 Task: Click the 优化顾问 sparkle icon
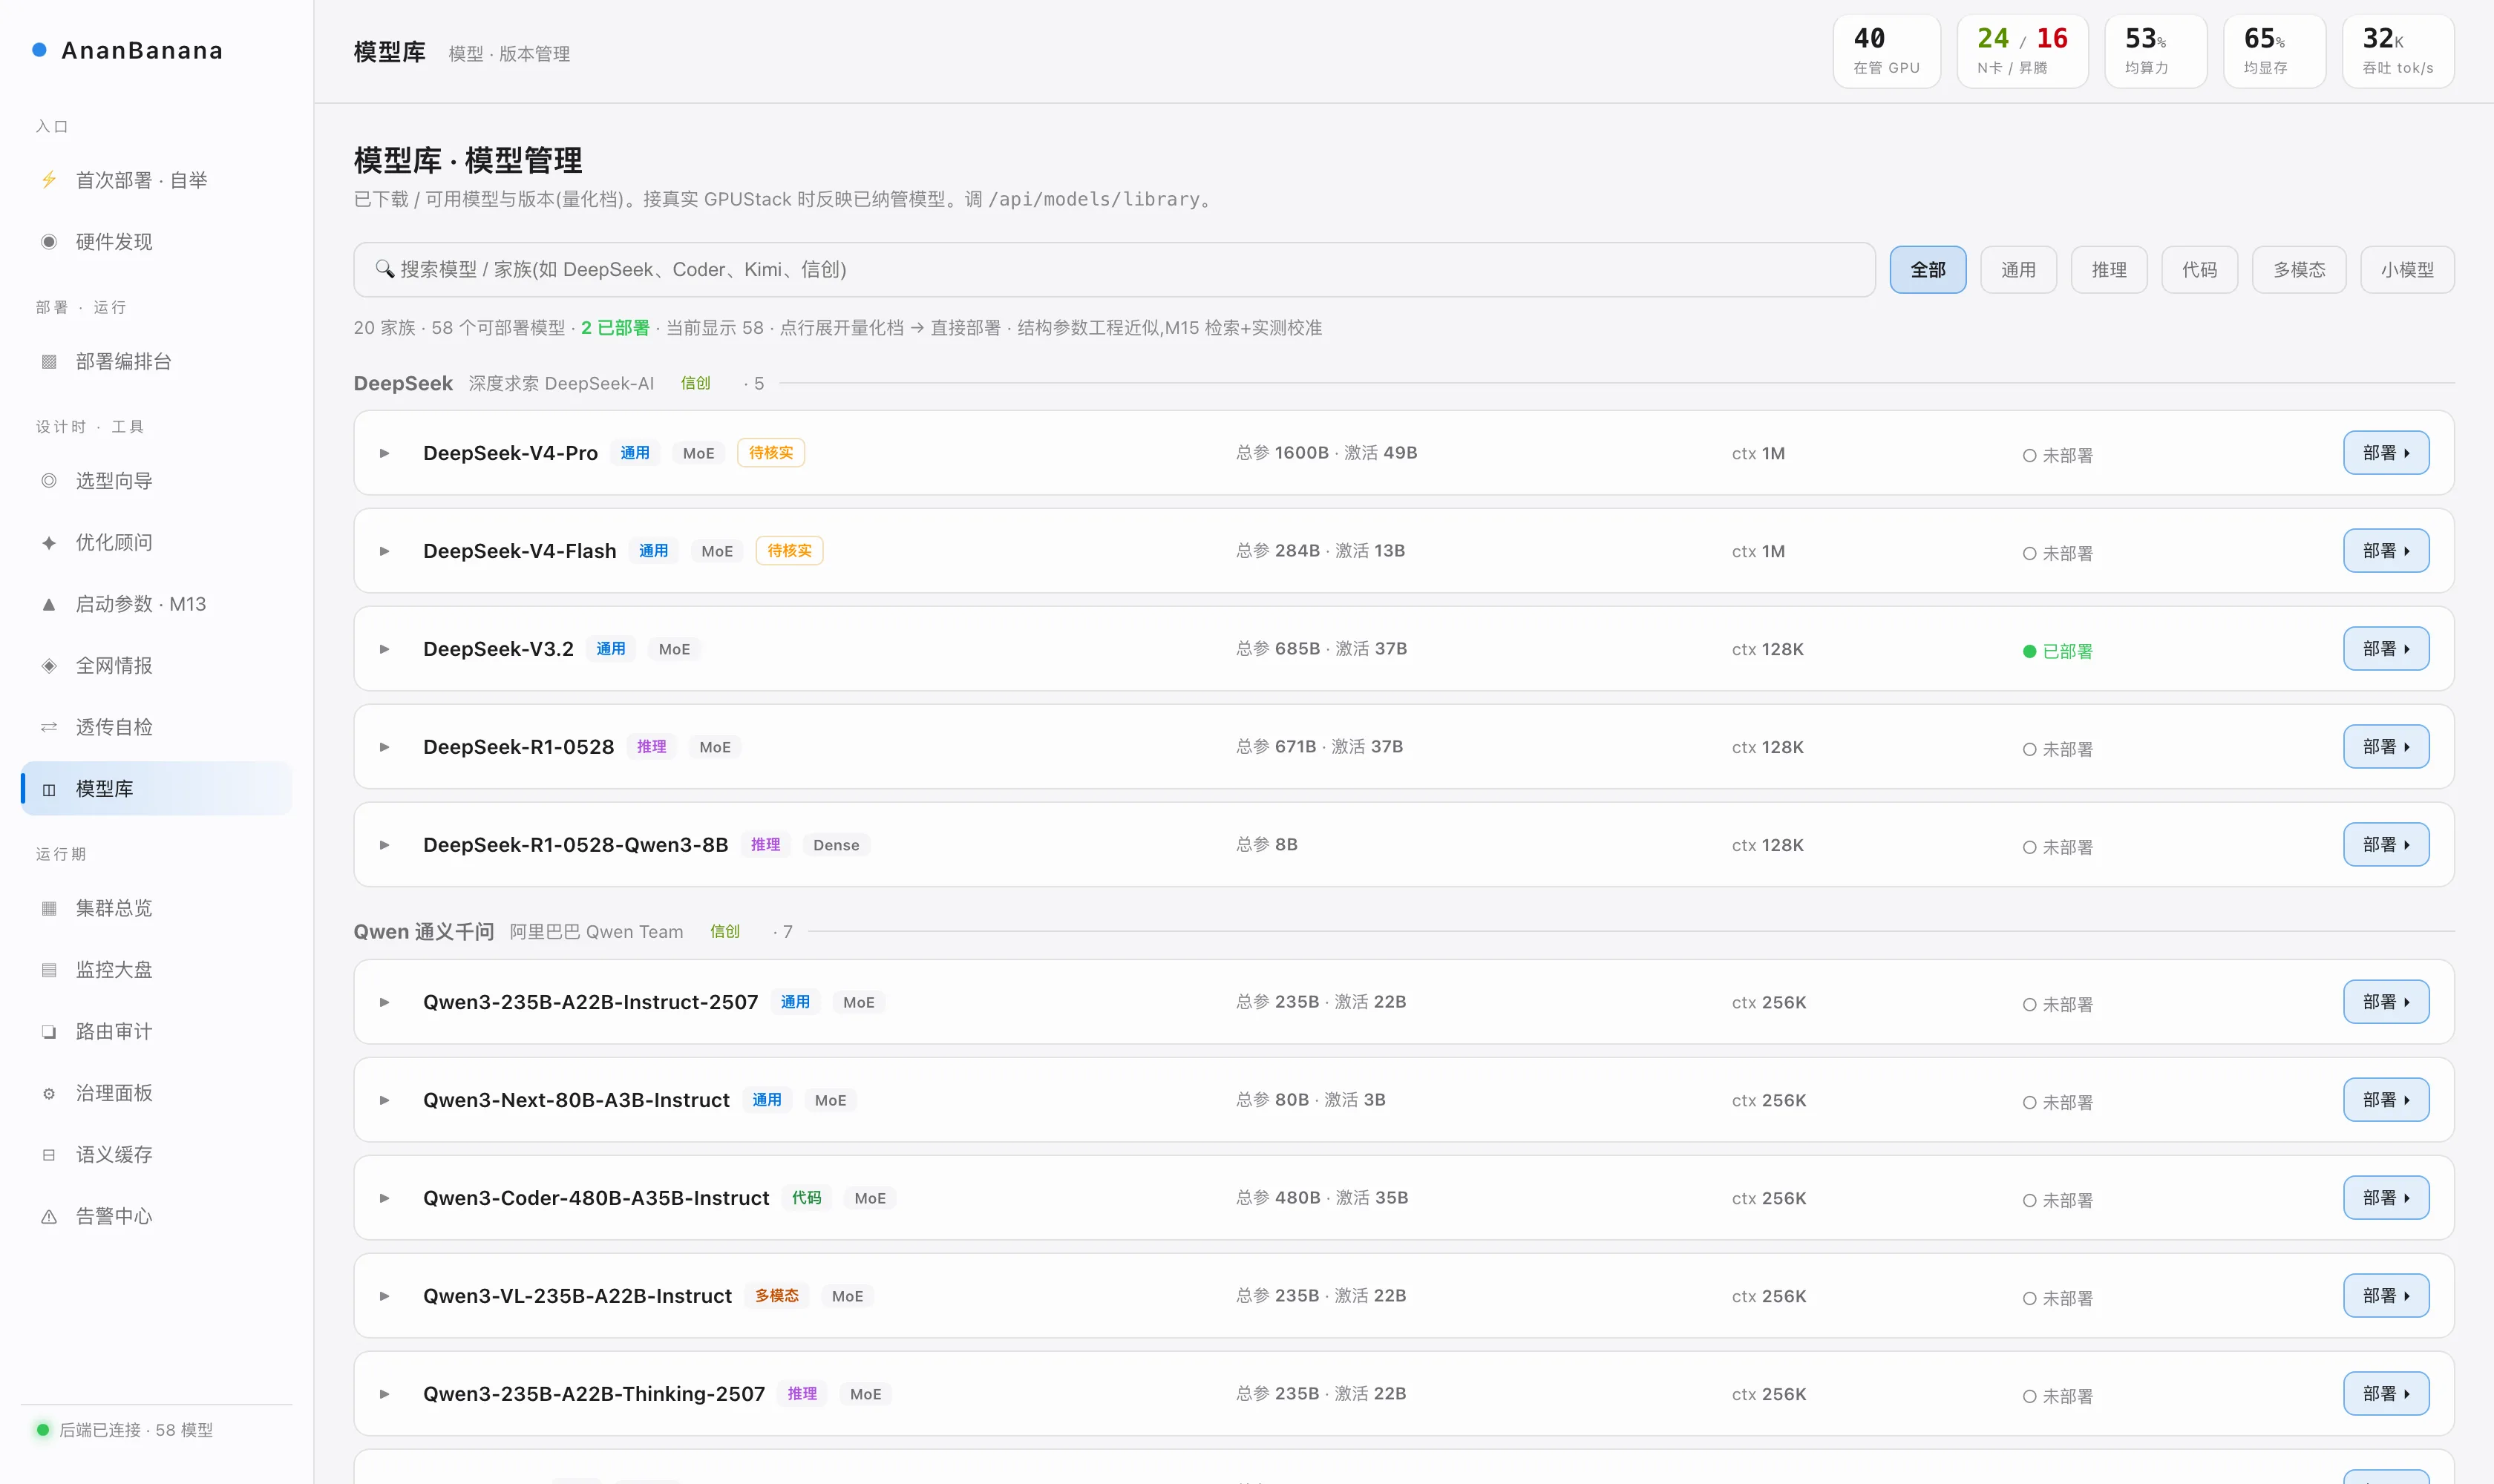48,542
